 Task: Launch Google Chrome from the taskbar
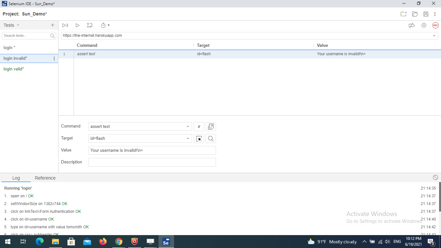[119, 242]
